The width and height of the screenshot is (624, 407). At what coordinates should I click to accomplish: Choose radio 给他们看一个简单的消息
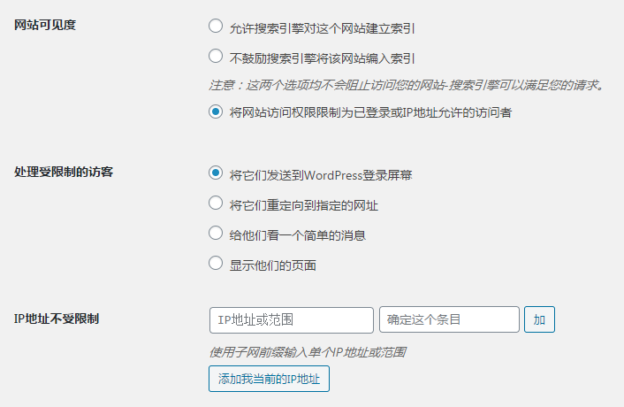coord(216,234)
